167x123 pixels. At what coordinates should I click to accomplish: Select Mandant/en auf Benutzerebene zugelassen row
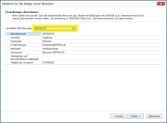tap(24, 58)
